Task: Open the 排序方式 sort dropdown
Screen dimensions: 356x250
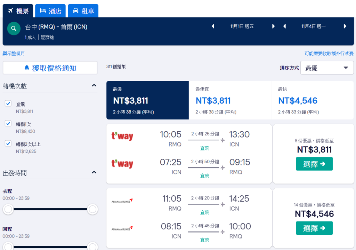Action: pyautogui.click(x=327, y=68)
